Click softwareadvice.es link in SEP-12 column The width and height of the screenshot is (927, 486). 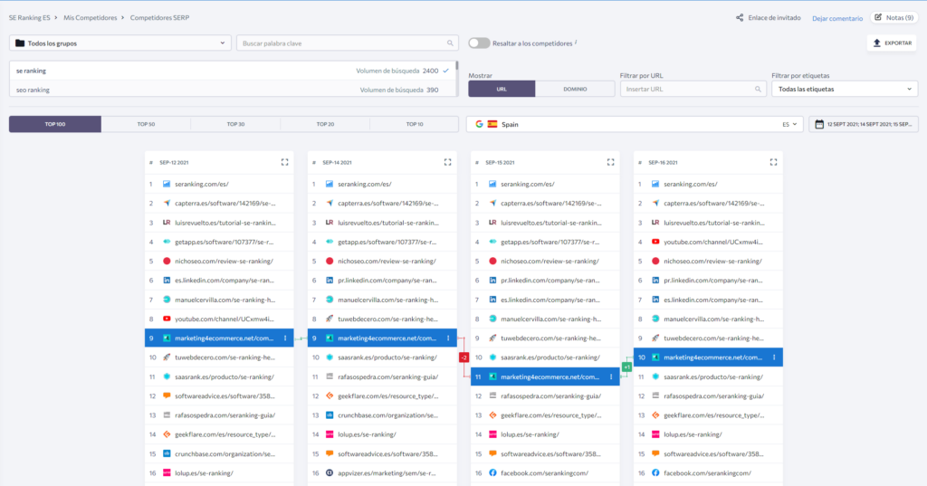point(225,396)
